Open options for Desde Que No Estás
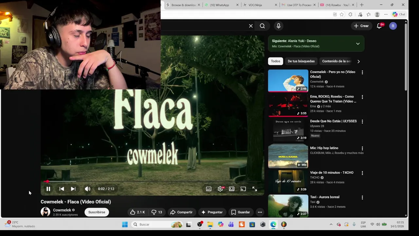 pos(362,122)
